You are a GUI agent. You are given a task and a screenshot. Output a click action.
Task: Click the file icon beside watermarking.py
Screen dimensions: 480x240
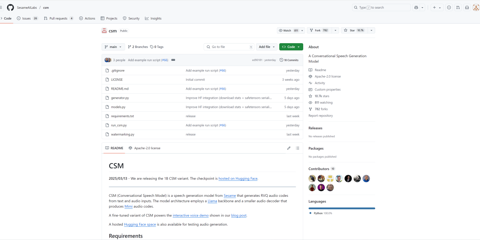click(107, 134)
